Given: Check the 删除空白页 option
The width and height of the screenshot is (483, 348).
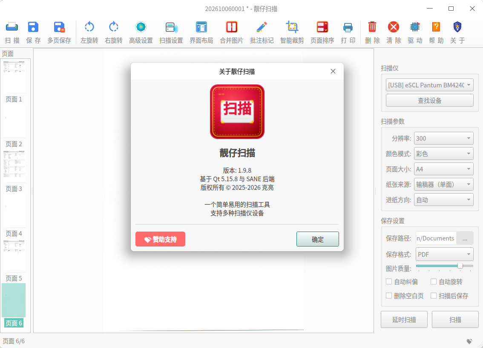Looking at the screenshot, I should coord(389,296).
